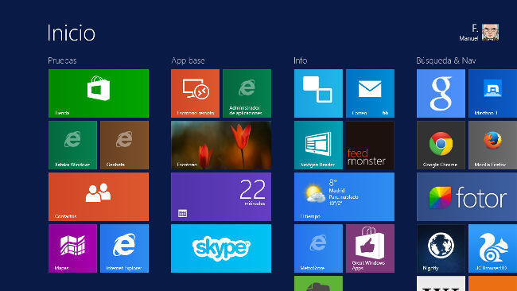Open the feed monster tile
517x291 pixels.
tap(370, 145)
